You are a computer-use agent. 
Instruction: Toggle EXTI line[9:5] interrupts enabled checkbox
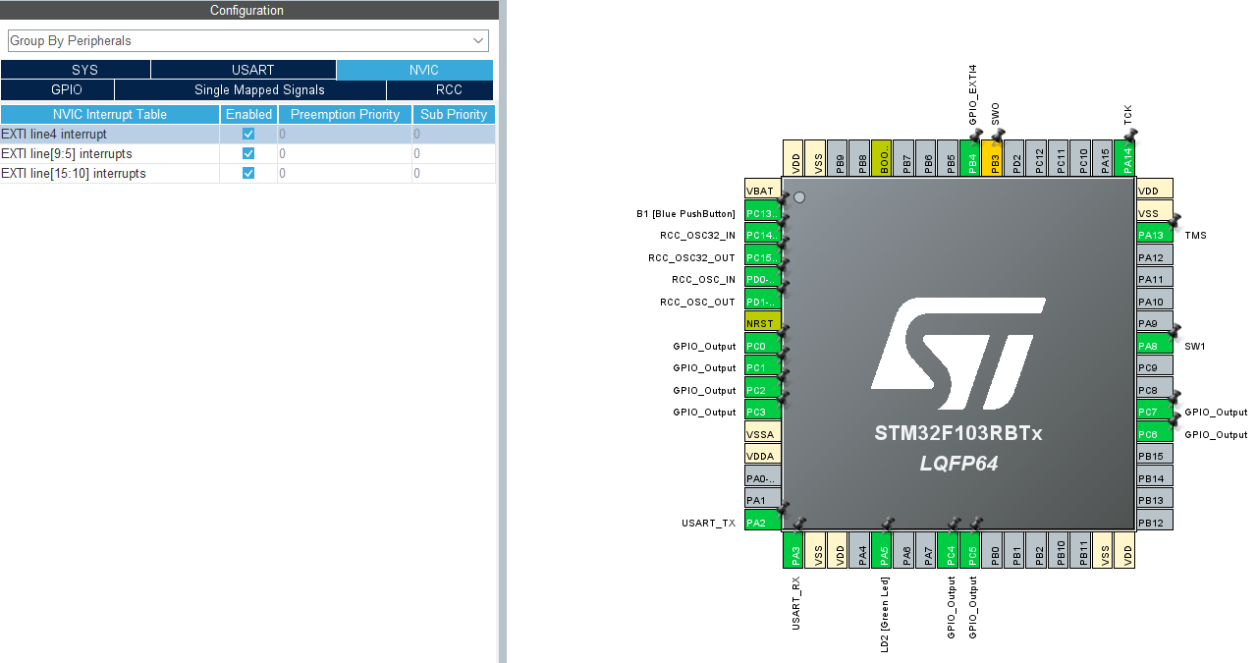click(x=248, y=153)
